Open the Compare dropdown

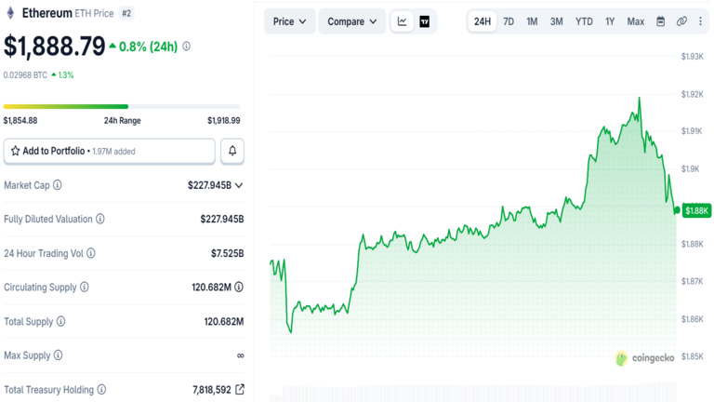(352, 21)
